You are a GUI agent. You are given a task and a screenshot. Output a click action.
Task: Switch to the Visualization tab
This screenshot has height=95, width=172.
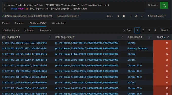tap(58, 23)
